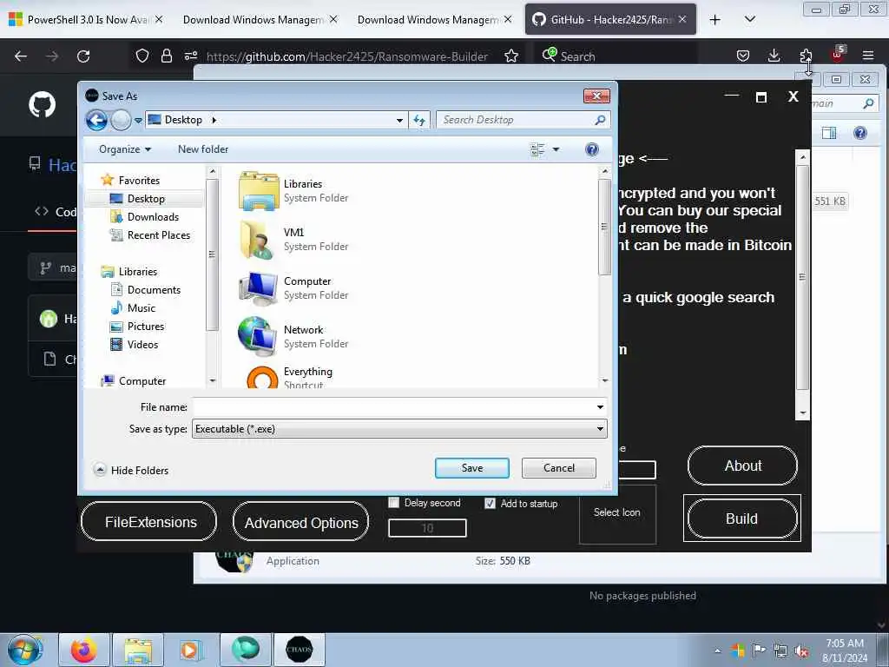Switch to second Download Windows Management tab
This screenshot has width=889, height=667.
[260, 20]
